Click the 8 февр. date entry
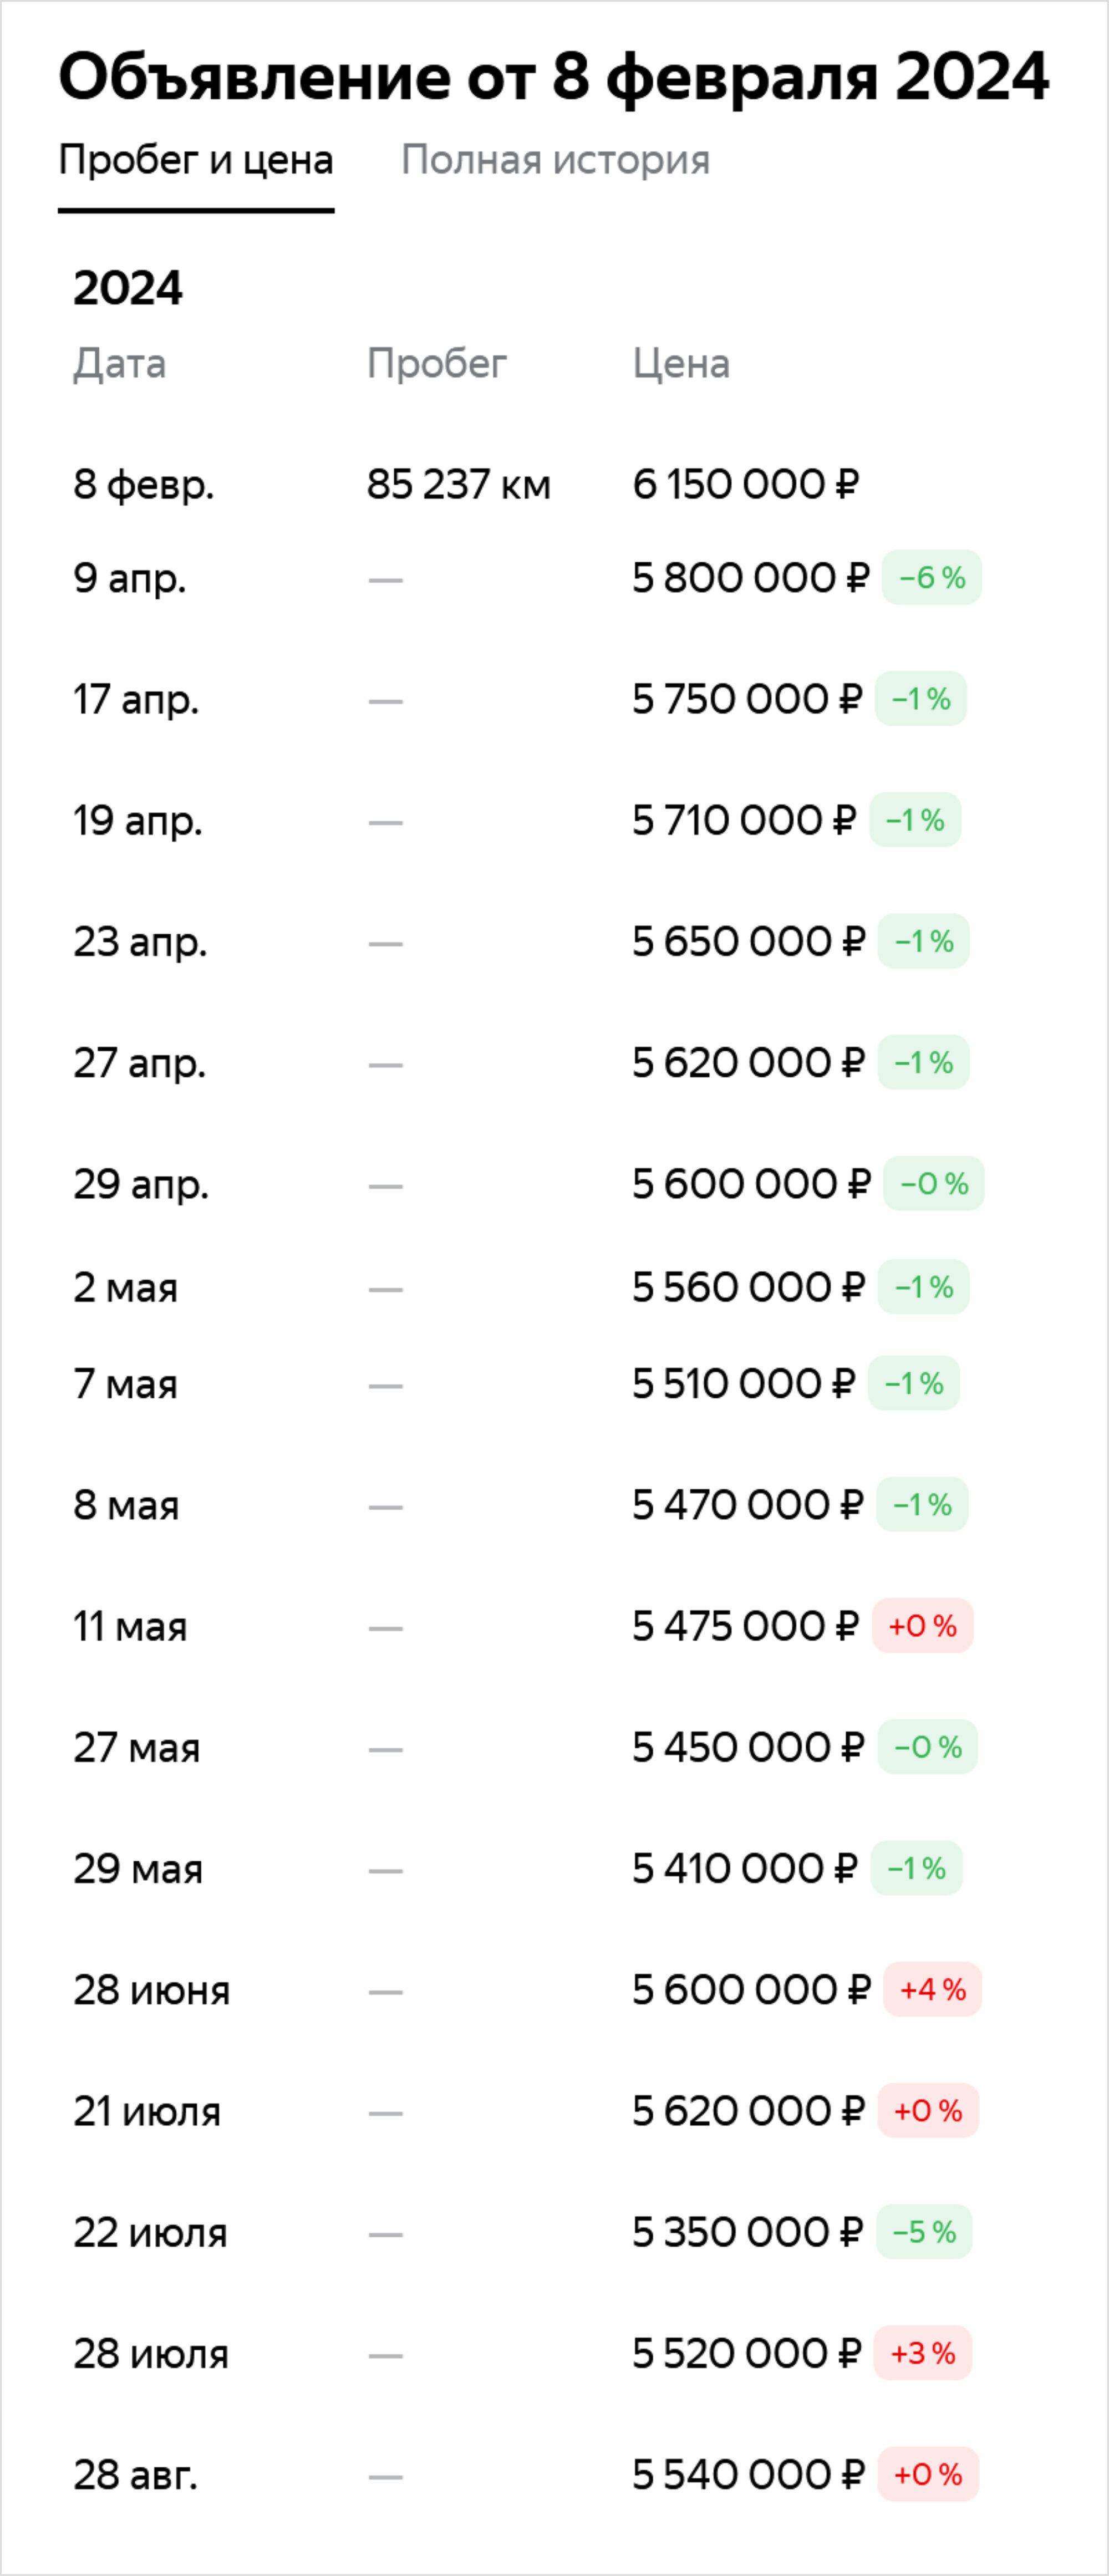This screenshot has width=1109, height=2576. pos(144,485)
